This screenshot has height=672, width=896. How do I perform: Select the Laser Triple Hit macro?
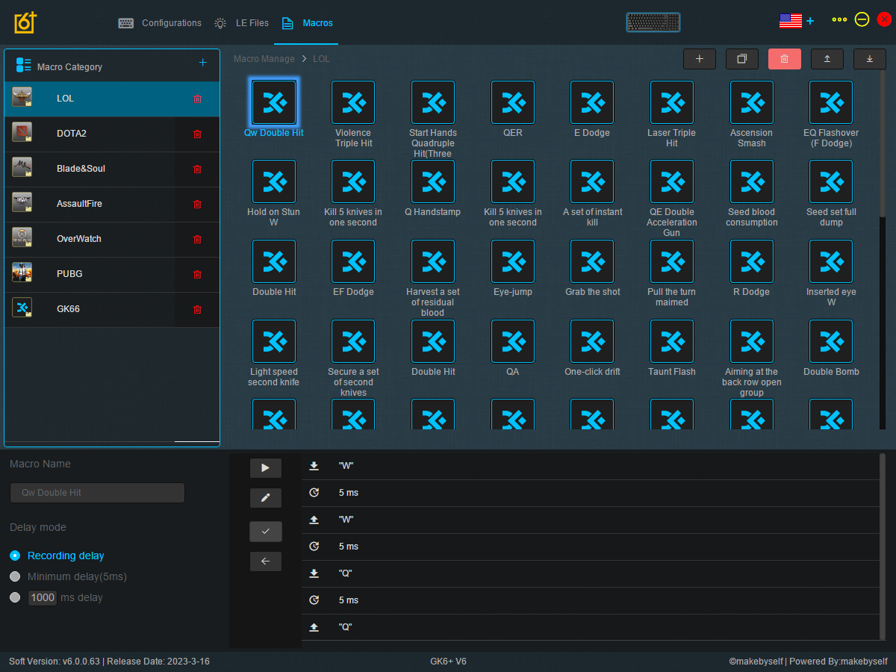672,102
